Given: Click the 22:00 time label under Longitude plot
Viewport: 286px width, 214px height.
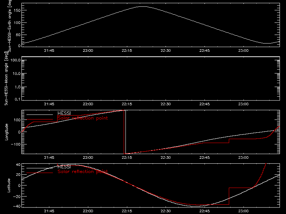Looking at the screenshot, I should [88, 158].
